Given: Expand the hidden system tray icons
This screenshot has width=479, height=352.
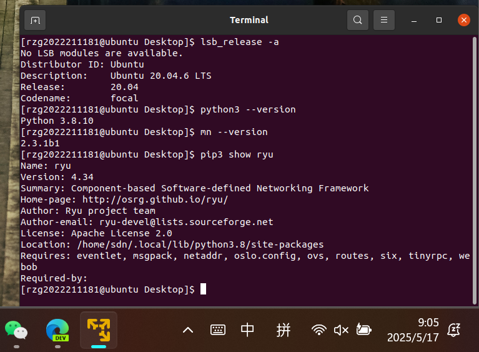Looking at the screenshot, I should (187, 329).
